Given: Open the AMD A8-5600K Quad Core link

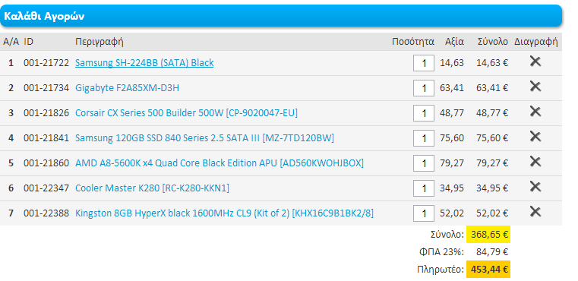Looking at the screenshot, I should point(220,163).
